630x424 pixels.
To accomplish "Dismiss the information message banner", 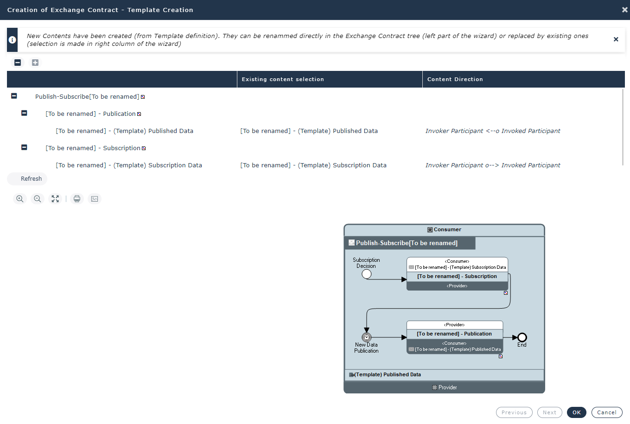I will [x=616, y=39].
